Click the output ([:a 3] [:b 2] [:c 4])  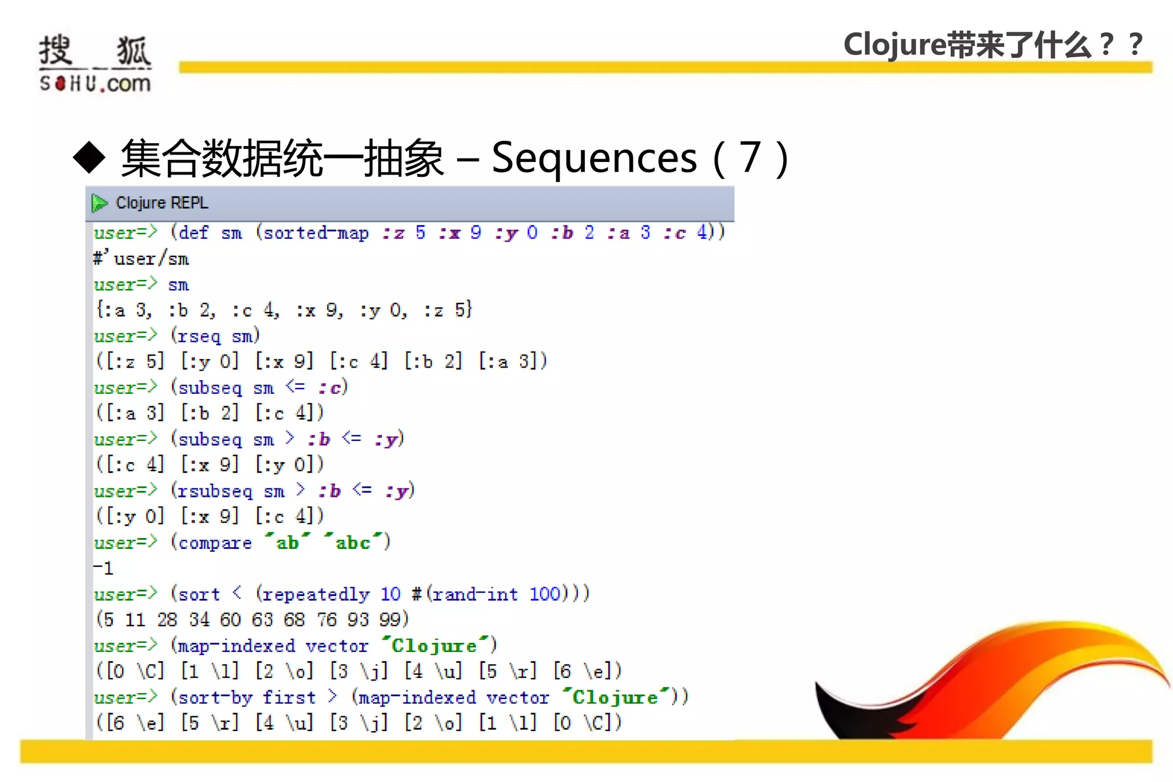(210, 413)
